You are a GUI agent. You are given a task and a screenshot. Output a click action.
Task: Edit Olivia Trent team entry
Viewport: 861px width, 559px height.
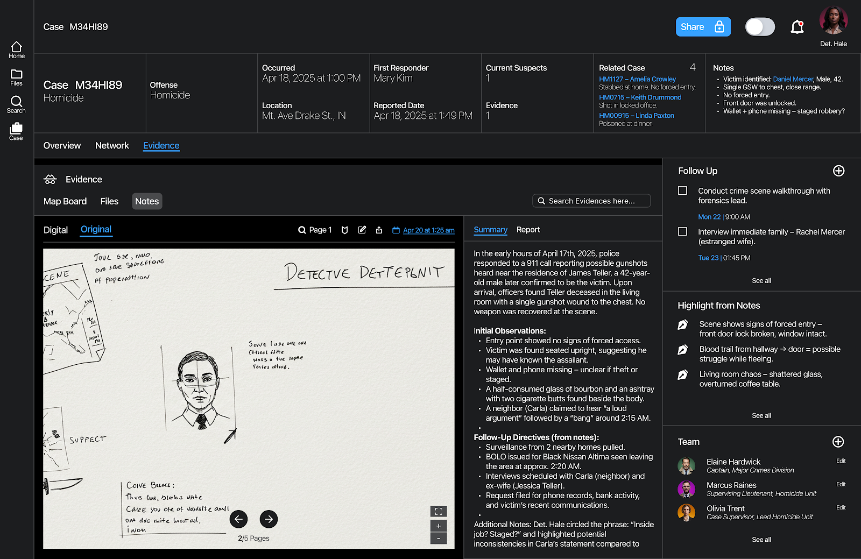(x=841, y=508)
